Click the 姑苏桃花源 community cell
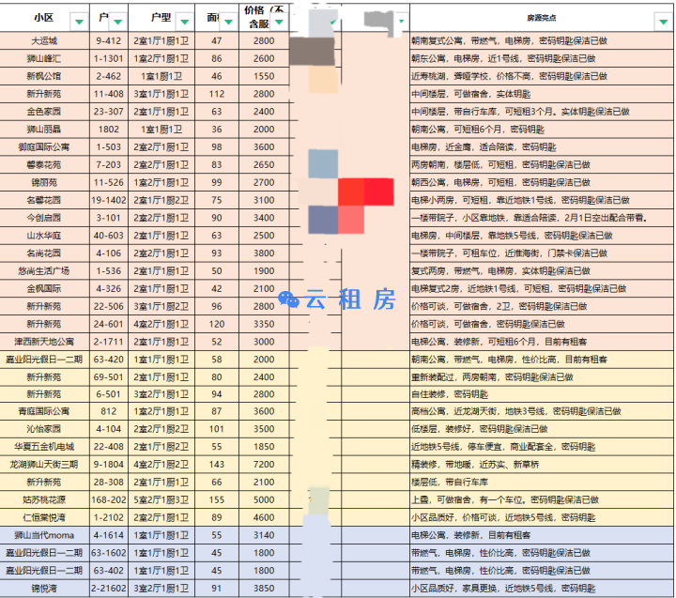676x598 pixels. point(44,499)
